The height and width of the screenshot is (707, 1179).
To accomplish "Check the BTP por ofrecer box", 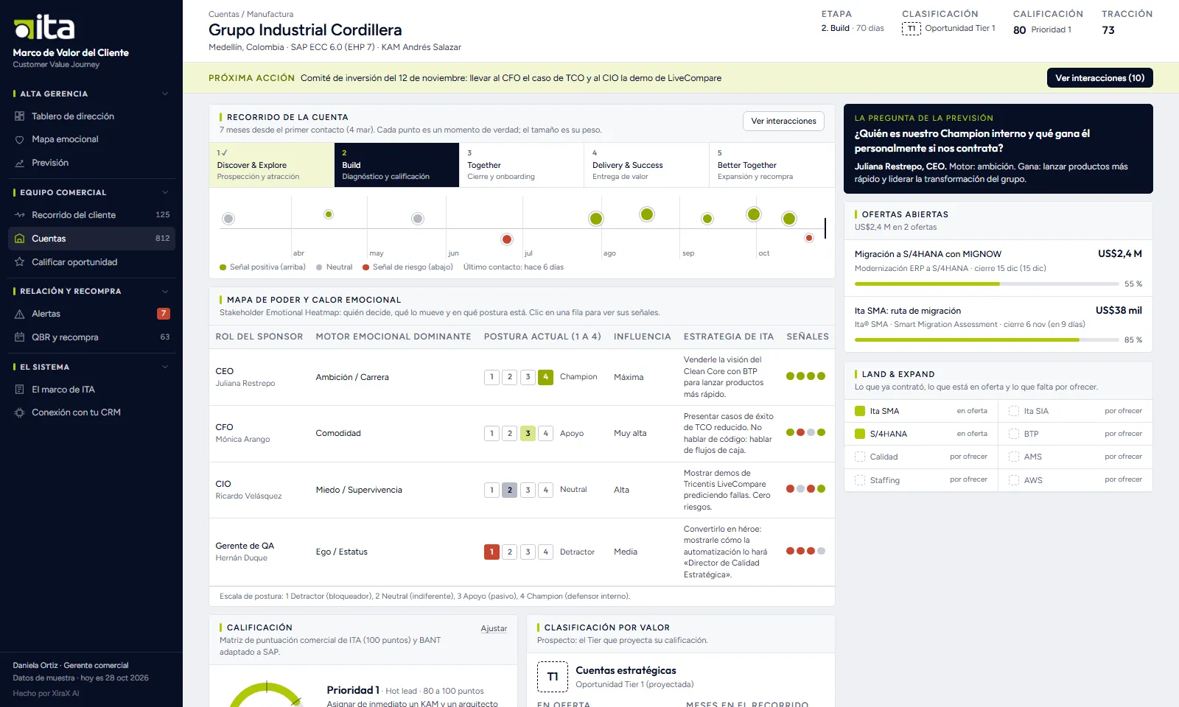I will click(x=1014, y=434).
